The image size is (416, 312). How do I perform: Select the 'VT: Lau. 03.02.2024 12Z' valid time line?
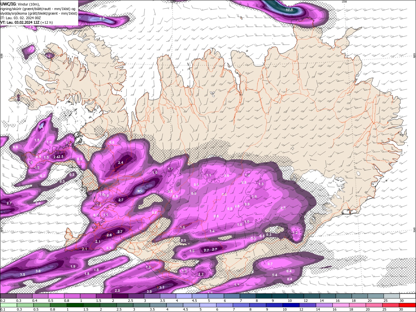(27, 22)
